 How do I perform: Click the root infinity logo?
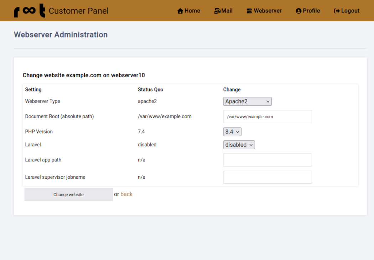30,11
